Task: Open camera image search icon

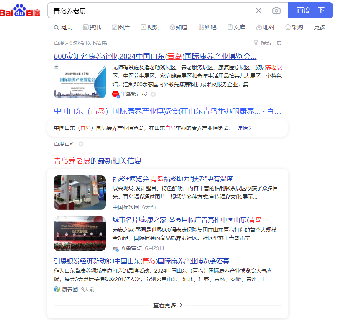Action: (276, 11)
